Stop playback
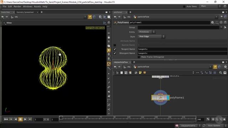Viewport: 228px width, 128px height. coord(20,119)
